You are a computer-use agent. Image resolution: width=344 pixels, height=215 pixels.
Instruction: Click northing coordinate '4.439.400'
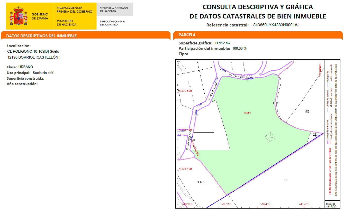pos(185,169)
